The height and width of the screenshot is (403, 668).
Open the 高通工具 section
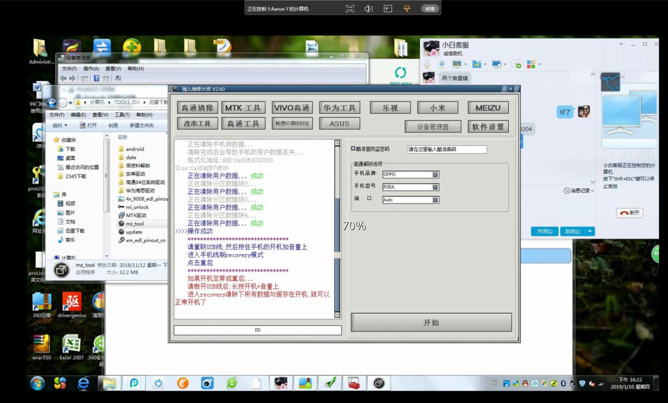click(x=243, y=123)
